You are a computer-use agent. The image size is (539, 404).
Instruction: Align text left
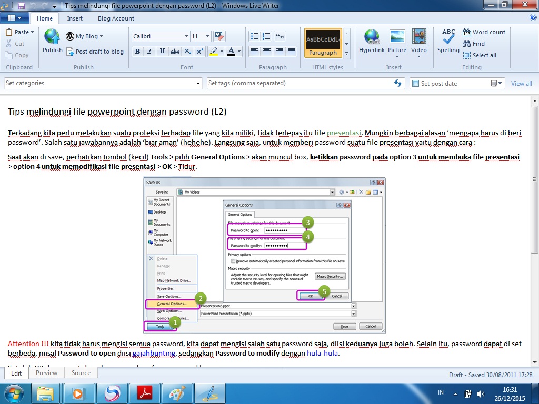255,51
